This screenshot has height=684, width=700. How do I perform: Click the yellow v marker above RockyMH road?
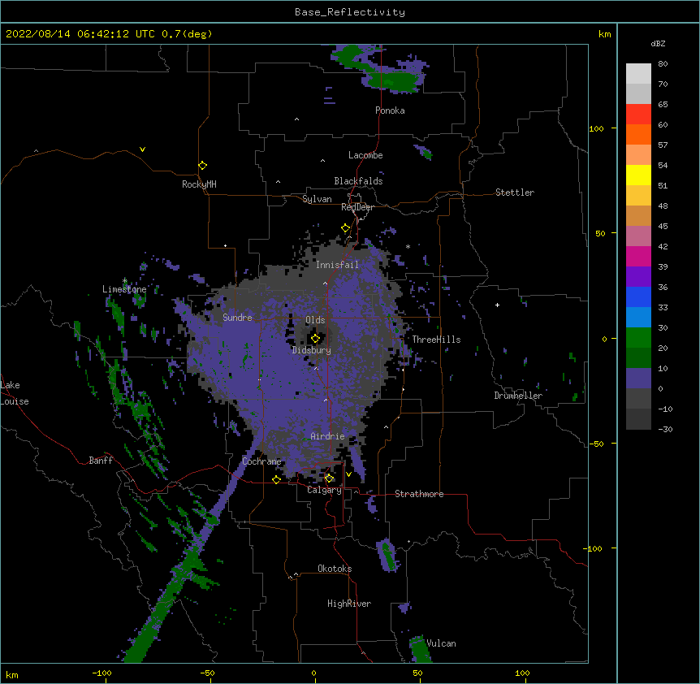tap(142, 149)
